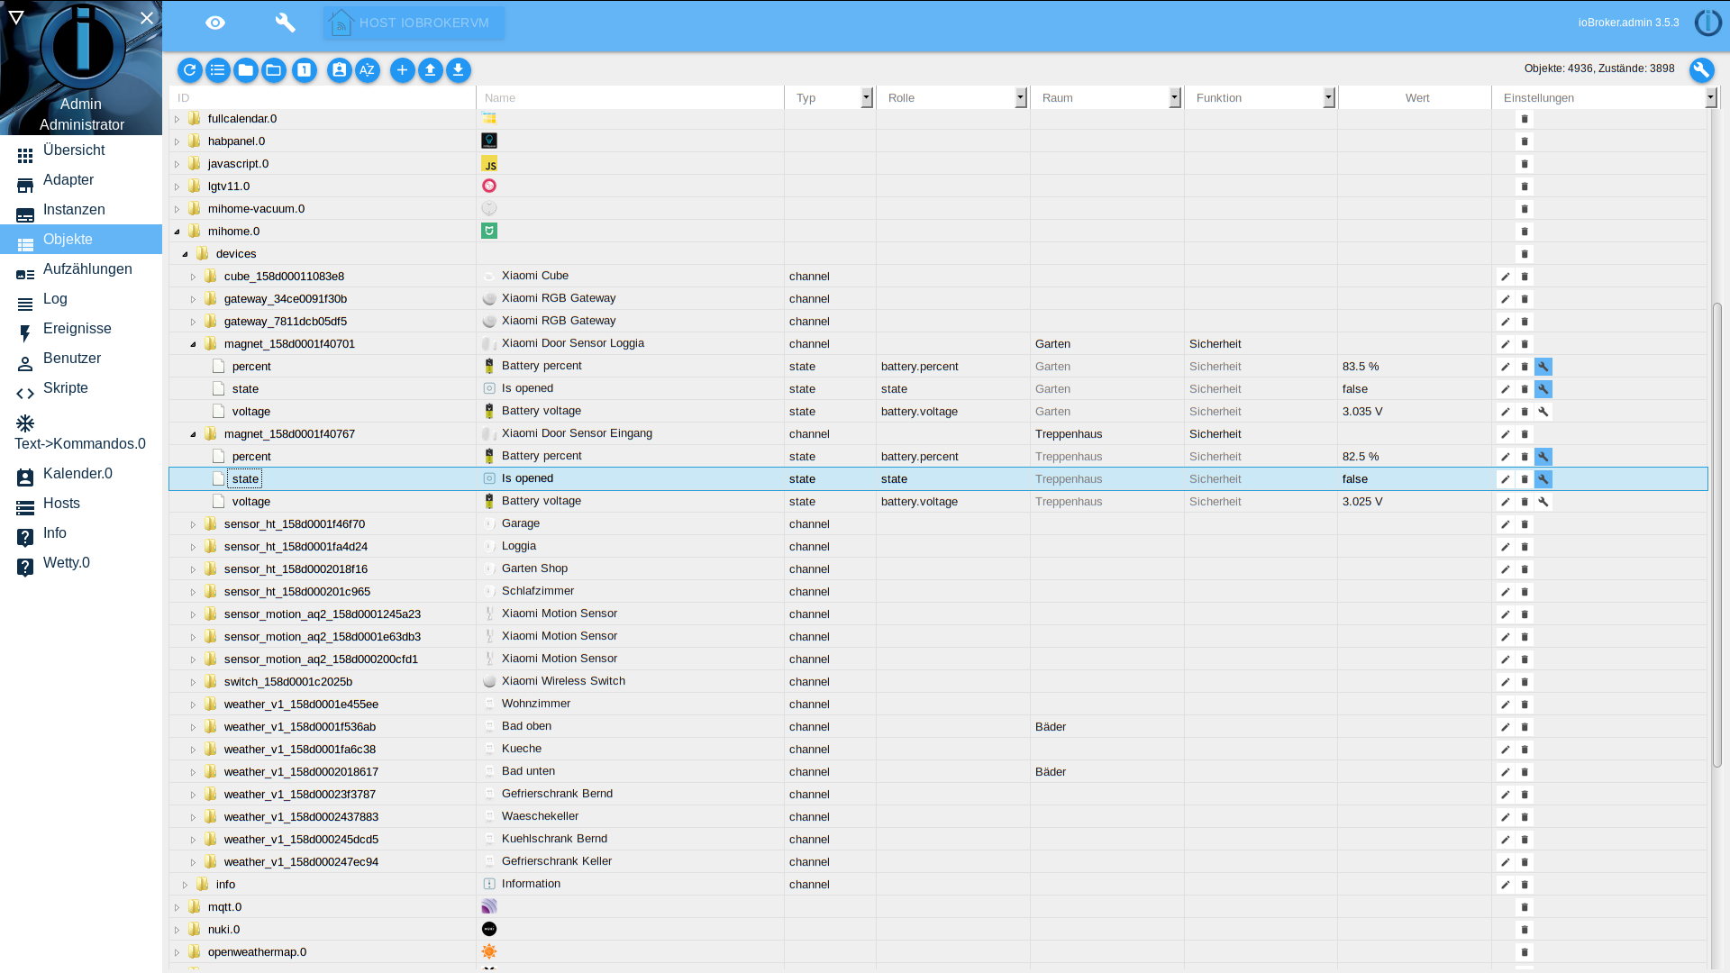1730x973 pixels.
Task: Refresh the objects tree
Action: click(x=189, y=70)
